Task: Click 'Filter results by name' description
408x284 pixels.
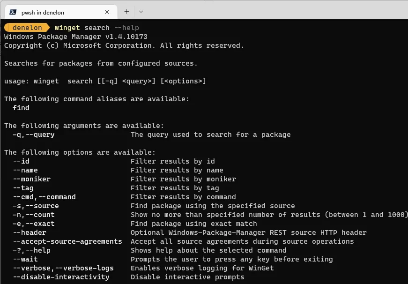Action: (177, 170)
